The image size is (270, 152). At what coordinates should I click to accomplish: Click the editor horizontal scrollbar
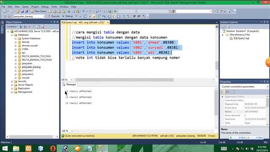coord(125,80)
